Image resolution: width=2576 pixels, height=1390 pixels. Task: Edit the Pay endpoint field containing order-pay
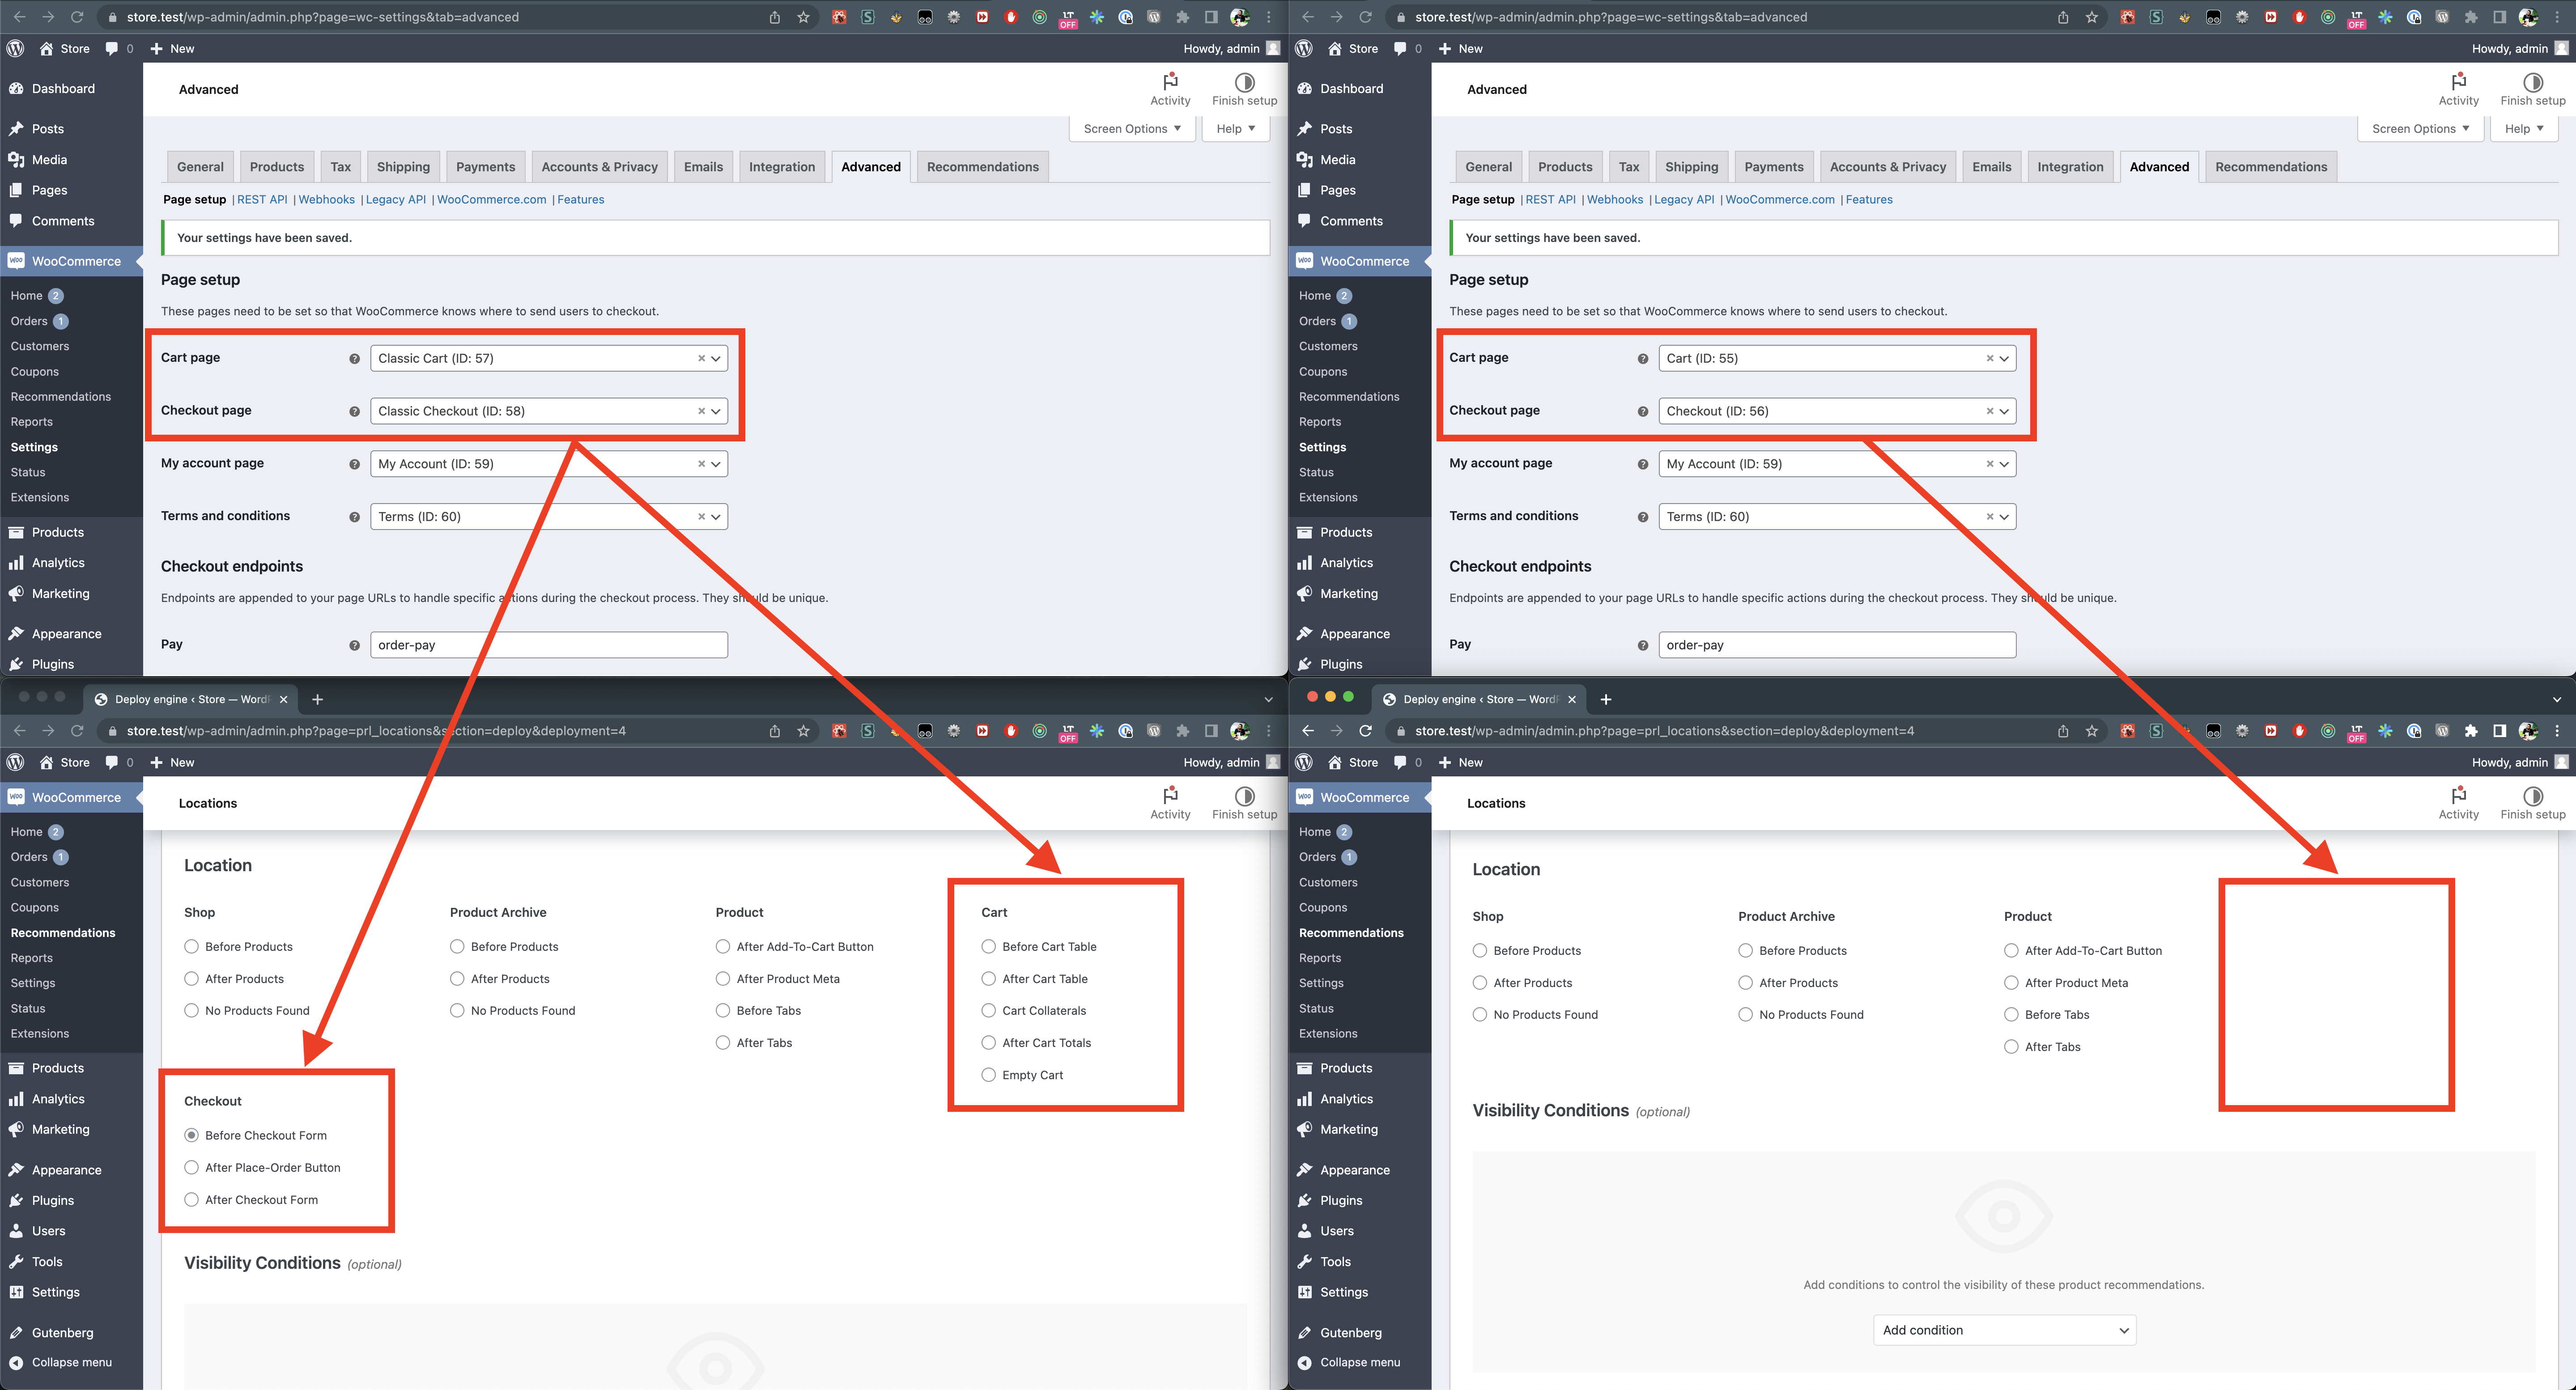coord(548,644)
